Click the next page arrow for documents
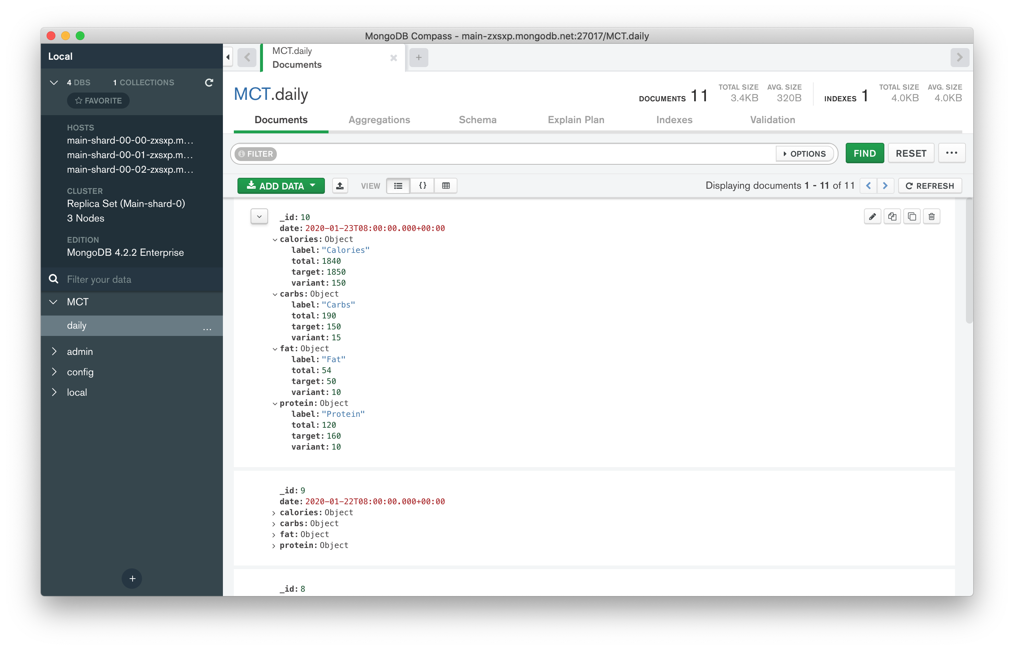This screenshot has width=1014, height=650. point(885,185)
